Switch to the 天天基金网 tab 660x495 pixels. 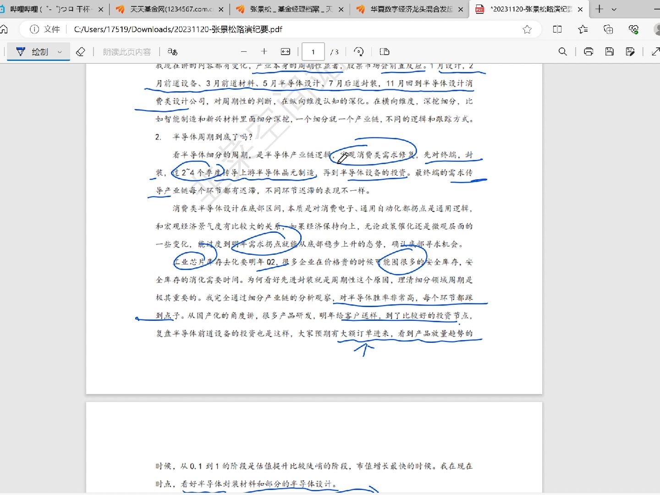click(170, 9)
